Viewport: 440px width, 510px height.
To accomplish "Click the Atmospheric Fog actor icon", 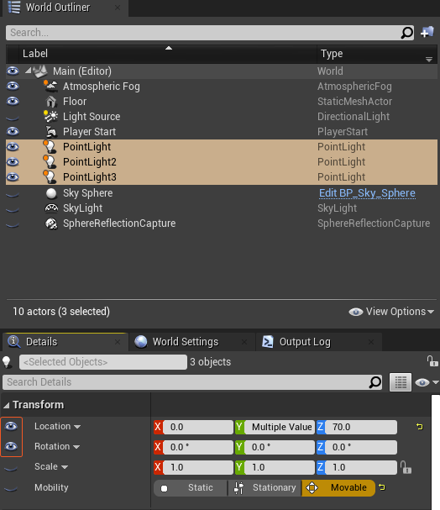I will point(50,87).
